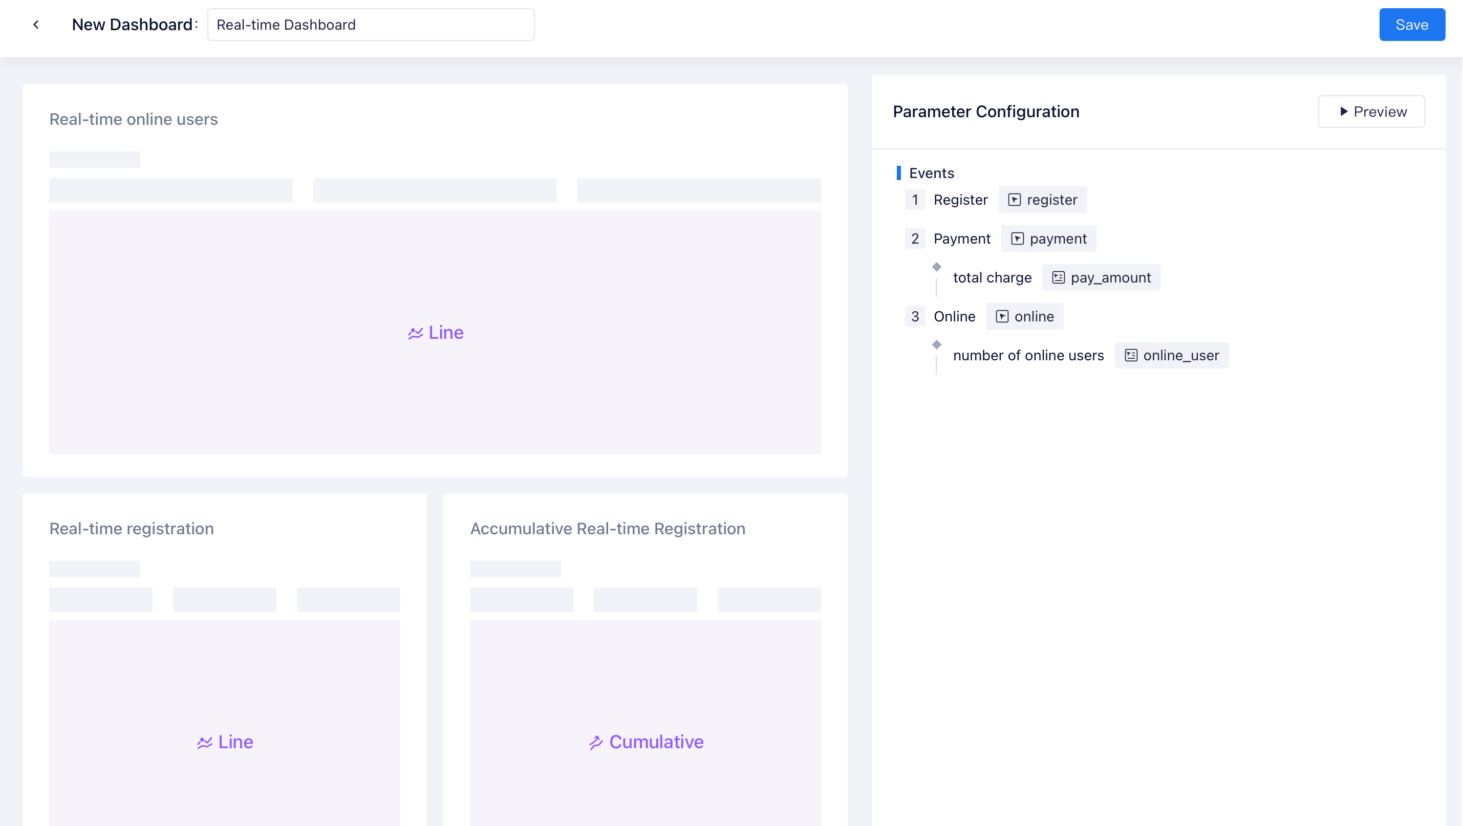1463x826 pixels.
Task: Click the diamond marker above total charge
Action: (x=937, y=267)
